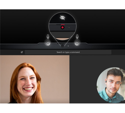Image resolution: width=125 pixels, height=113 pixels.
Task: Click the dark shutter switch above the bezel webcam
Action: point(61,43)
